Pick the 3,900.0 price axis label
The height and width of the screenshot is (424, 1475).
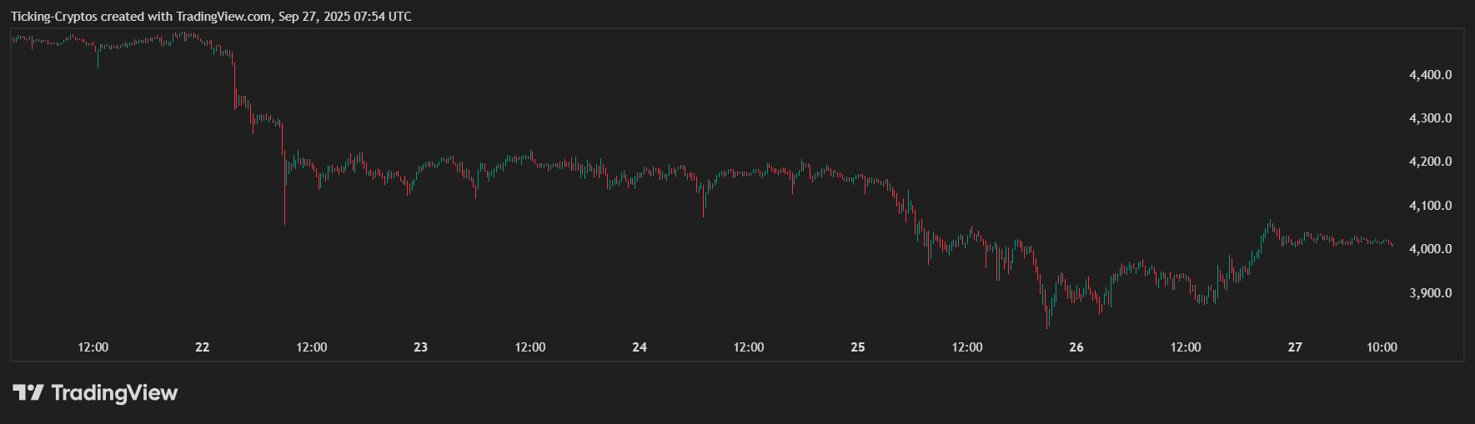(x=1430, y=293)
